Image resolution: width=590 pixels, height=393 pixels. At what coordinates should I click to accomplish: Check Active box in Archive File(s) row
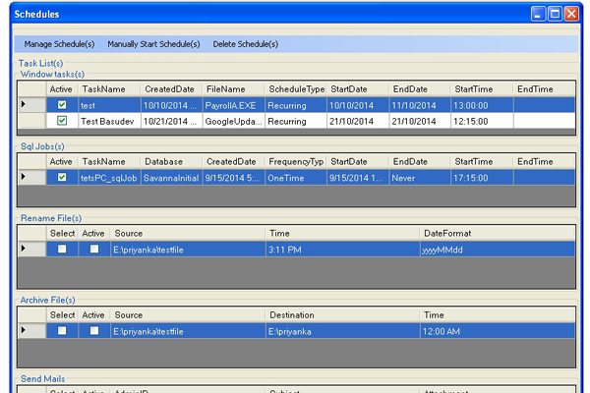coord(94,330)
